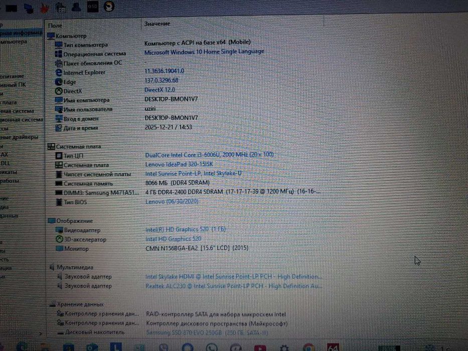Select the 8066 МБ (DDR4 SDRAM) value
Screen dimensions: 468x351
point(177,183)
